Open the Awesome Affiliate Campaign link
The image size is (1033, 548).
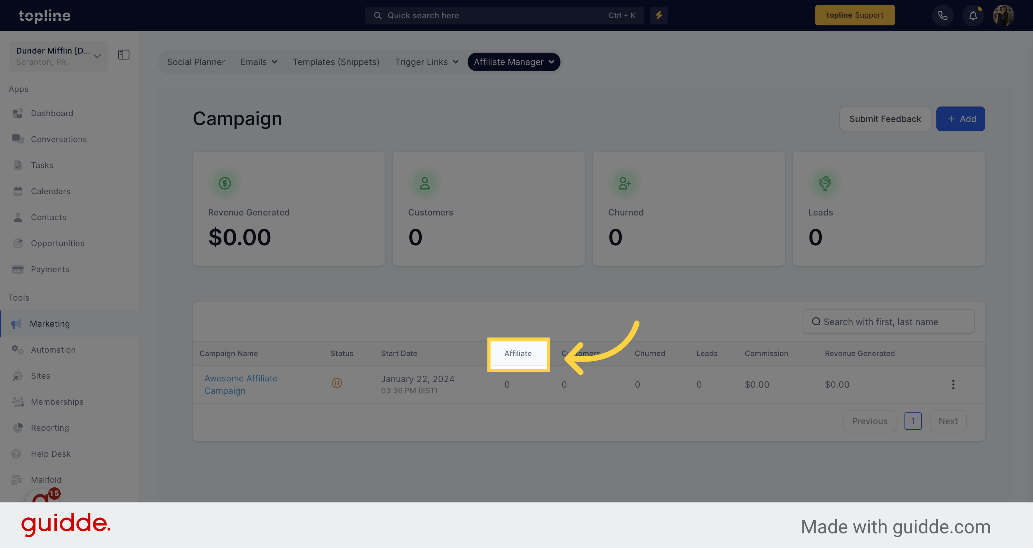coord(241,385)
